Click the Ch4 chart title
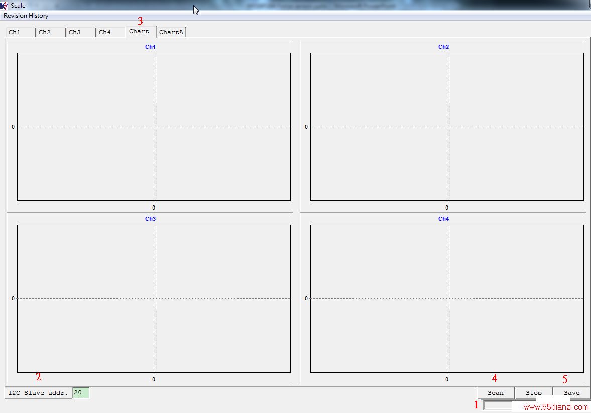This screenshot has width=591, height=413. 444,219
